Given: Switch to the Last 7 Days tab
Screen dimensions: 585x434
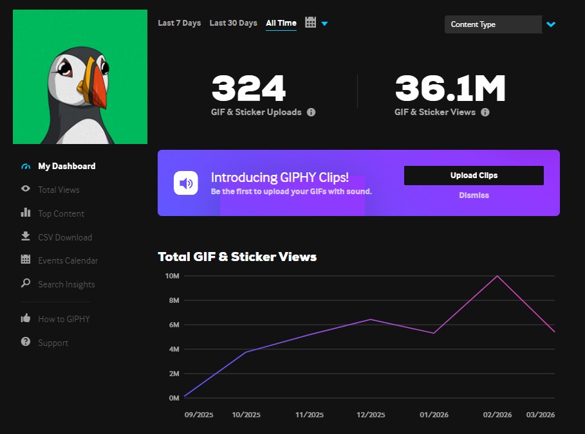Looking at the screenshot, I should pyautogui.click(x=179, y=22).
